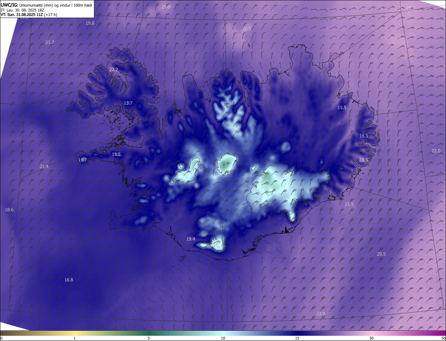
Task: Select the 25.5 value label
Action: pyautogui.click(x=246, y=29)
